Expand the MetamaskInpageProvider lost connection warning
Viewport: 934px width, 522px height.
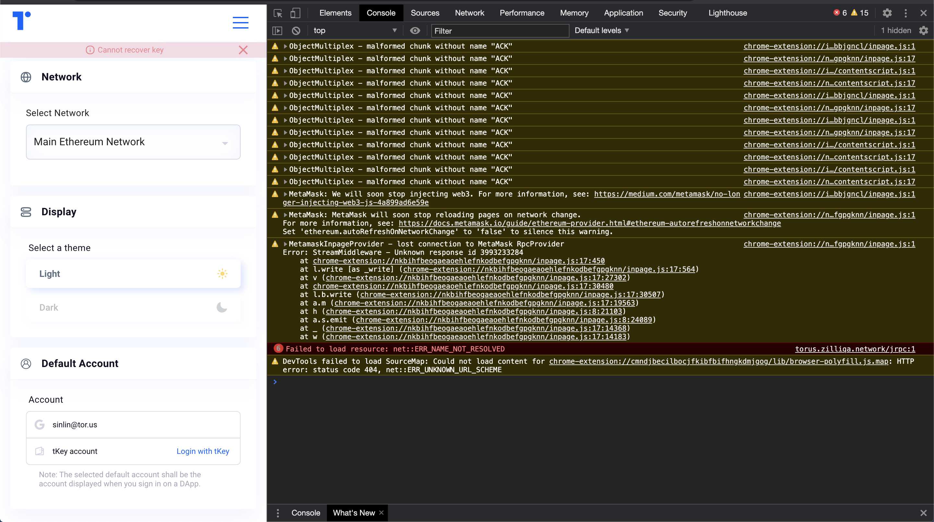coord(285,244)
